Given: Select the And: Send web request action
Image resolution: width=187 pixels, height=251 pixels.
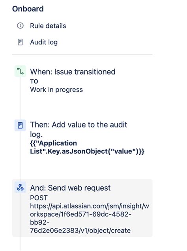Looking at the screenshot, I should [70, 188].
